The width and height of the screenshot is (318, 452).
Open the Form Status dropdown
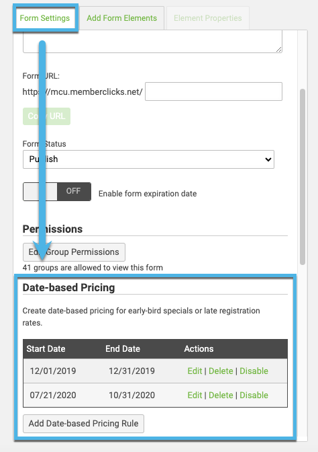tap(148, 159)
